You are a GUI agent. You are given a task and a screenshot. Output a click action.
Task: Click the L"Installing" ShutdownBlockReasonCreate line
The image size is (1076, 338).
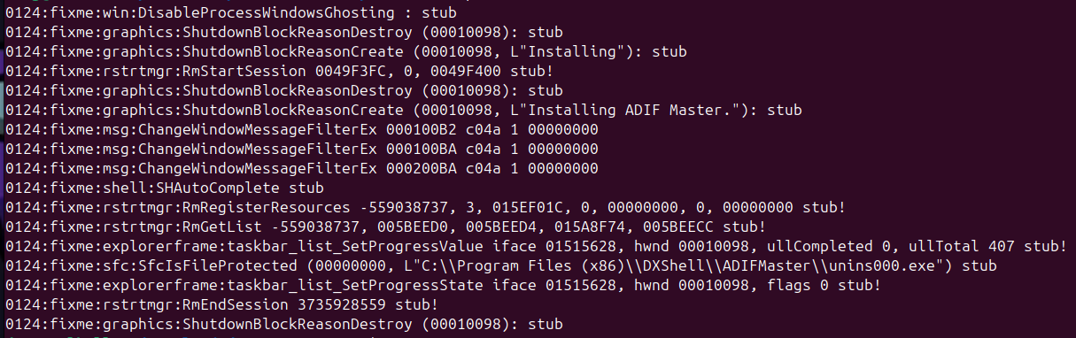(x=349, y=52)
